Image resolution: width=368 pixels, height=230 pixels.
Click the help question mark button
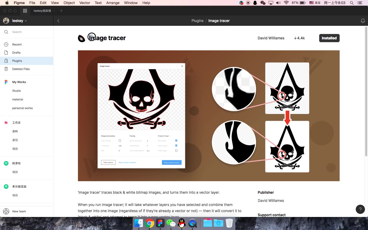point(360,209)
